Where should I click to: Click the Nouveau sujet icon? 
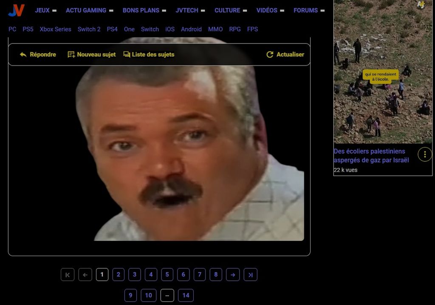71,54
